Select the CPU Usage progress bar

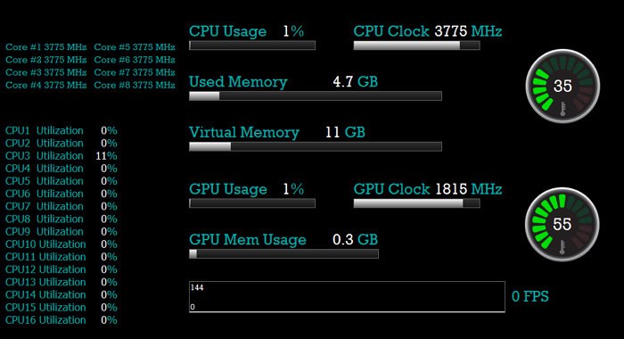point(252,45)
